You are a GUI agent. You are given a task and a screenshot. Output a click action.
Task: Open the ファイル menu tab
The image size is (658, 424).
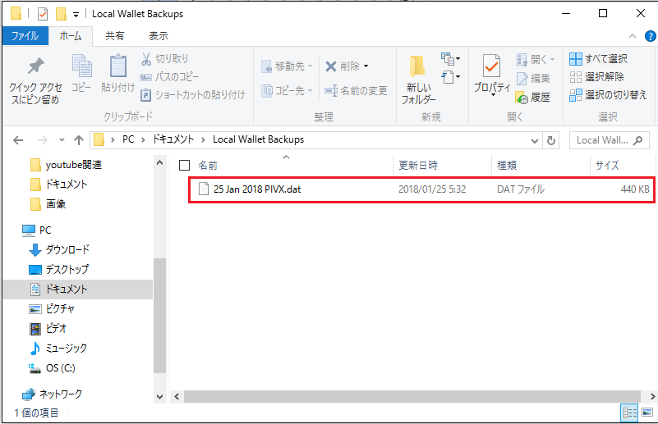coord(25,36)
